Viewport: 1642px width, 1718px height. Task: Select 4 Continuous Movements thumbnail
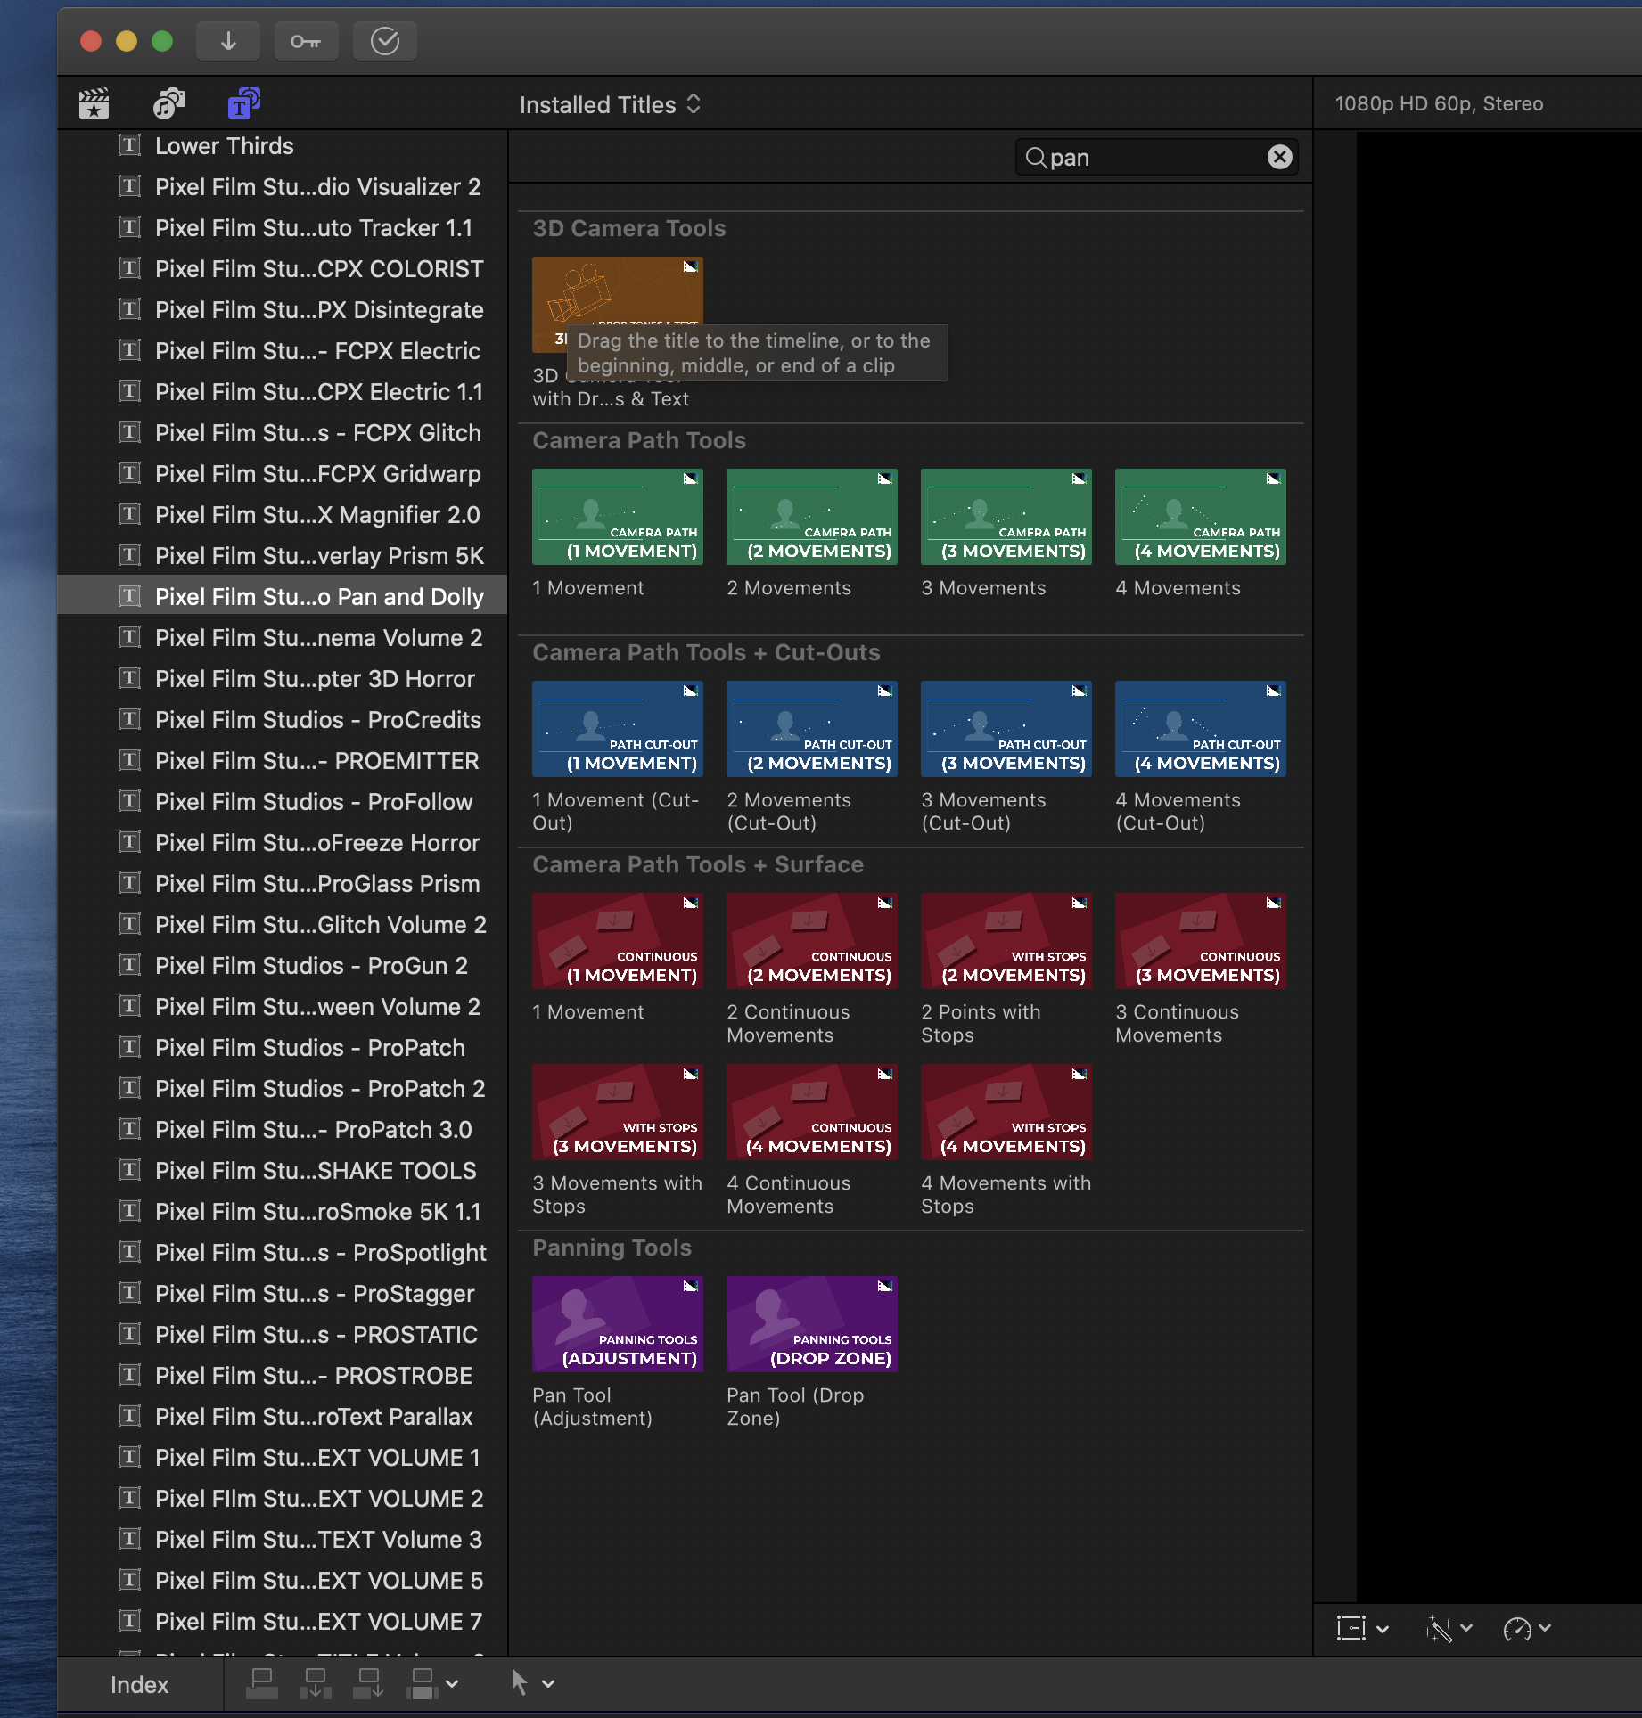(x=812, y=1112)
